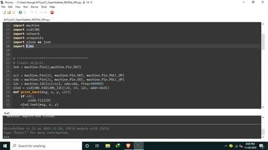Open the File menu
The width and height of the screenshot is (268, 150).
click(3, 7)
